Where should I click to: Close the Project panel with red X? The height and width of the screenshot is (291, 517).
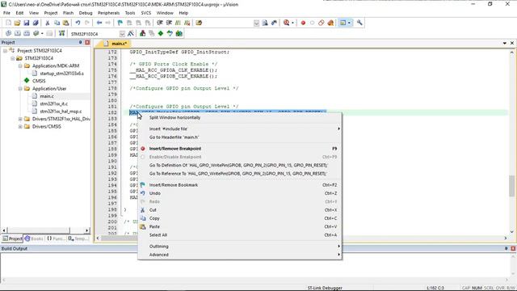[87, 42]
